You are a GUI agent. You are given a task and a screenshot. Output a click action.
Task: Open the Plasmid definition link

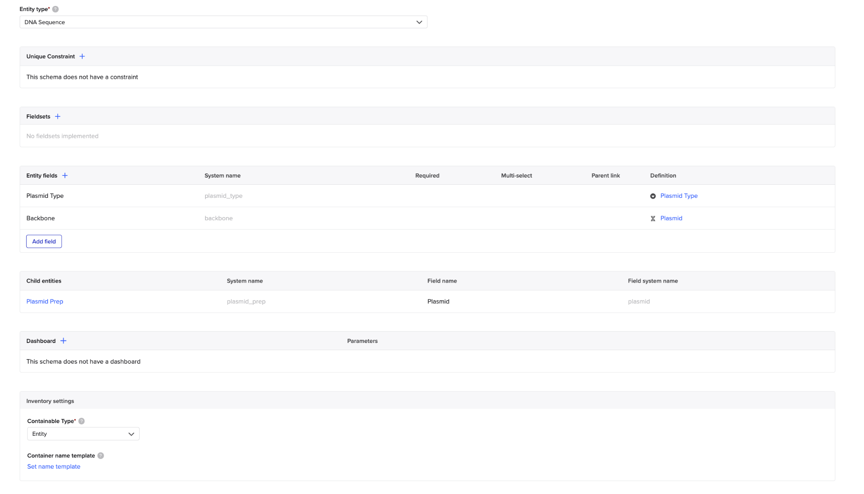pyautogui.click(x=671, y=218)
